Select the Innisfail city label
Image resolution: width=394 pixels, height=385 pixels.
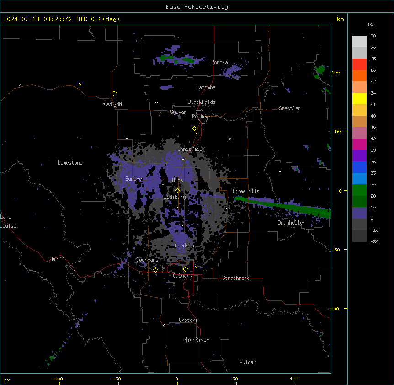click(x=190, y=149)
